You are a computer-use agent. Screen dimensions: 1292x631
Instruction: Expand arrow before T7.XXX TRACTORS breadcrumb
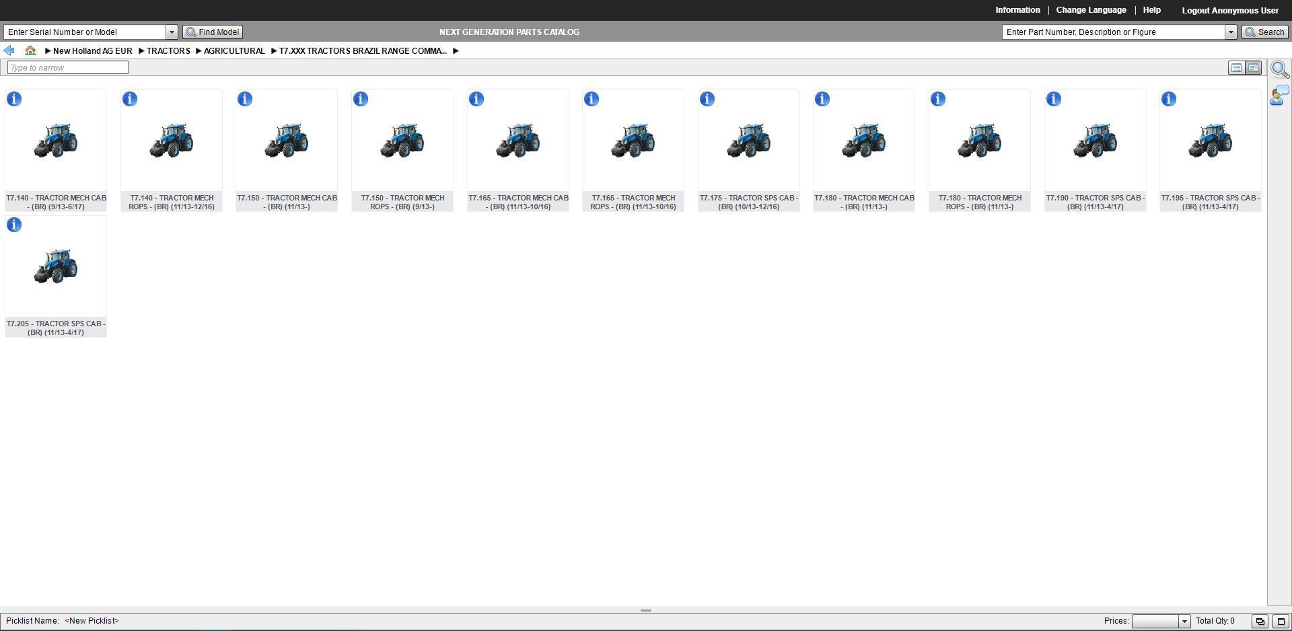tap(274, 51)
